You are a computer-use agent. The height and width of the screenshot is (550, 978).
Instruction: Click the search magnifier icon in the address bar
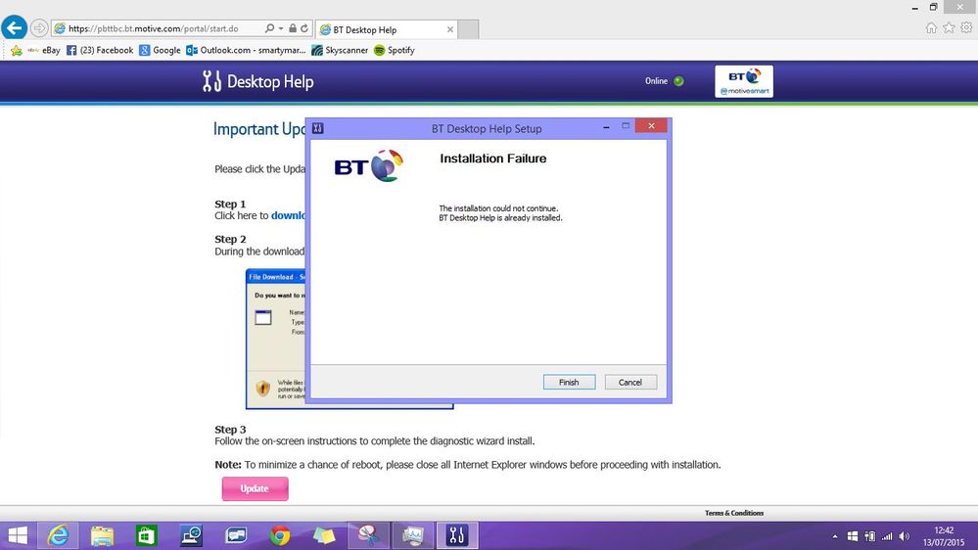[x=269, y=28]
